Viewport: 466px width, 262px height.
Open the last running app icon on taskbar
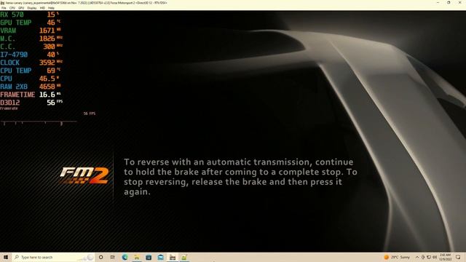(184, 257)
